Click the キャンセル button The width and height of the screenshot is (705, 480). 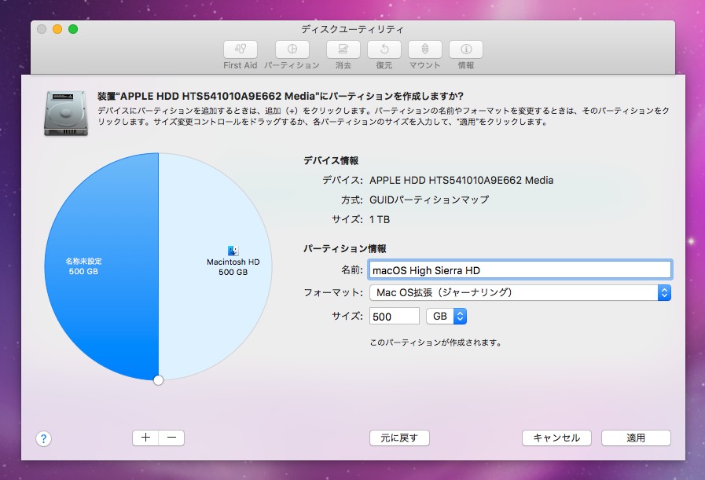pyautogui.click(x=556, y=438)
